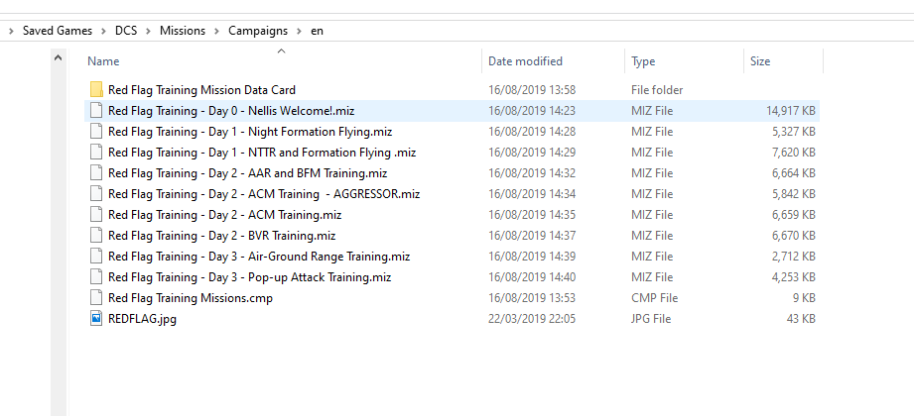Click folder icon of Red Flag Training Mission Data Card
The height and width of the screenshot is (416, 914).
click(97, 89)
